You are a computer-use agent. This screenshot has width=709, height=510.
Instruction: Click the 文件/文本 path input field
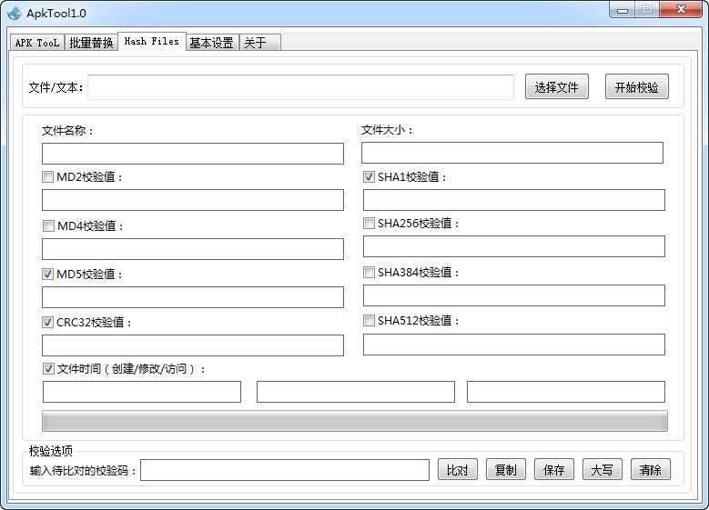300,86
